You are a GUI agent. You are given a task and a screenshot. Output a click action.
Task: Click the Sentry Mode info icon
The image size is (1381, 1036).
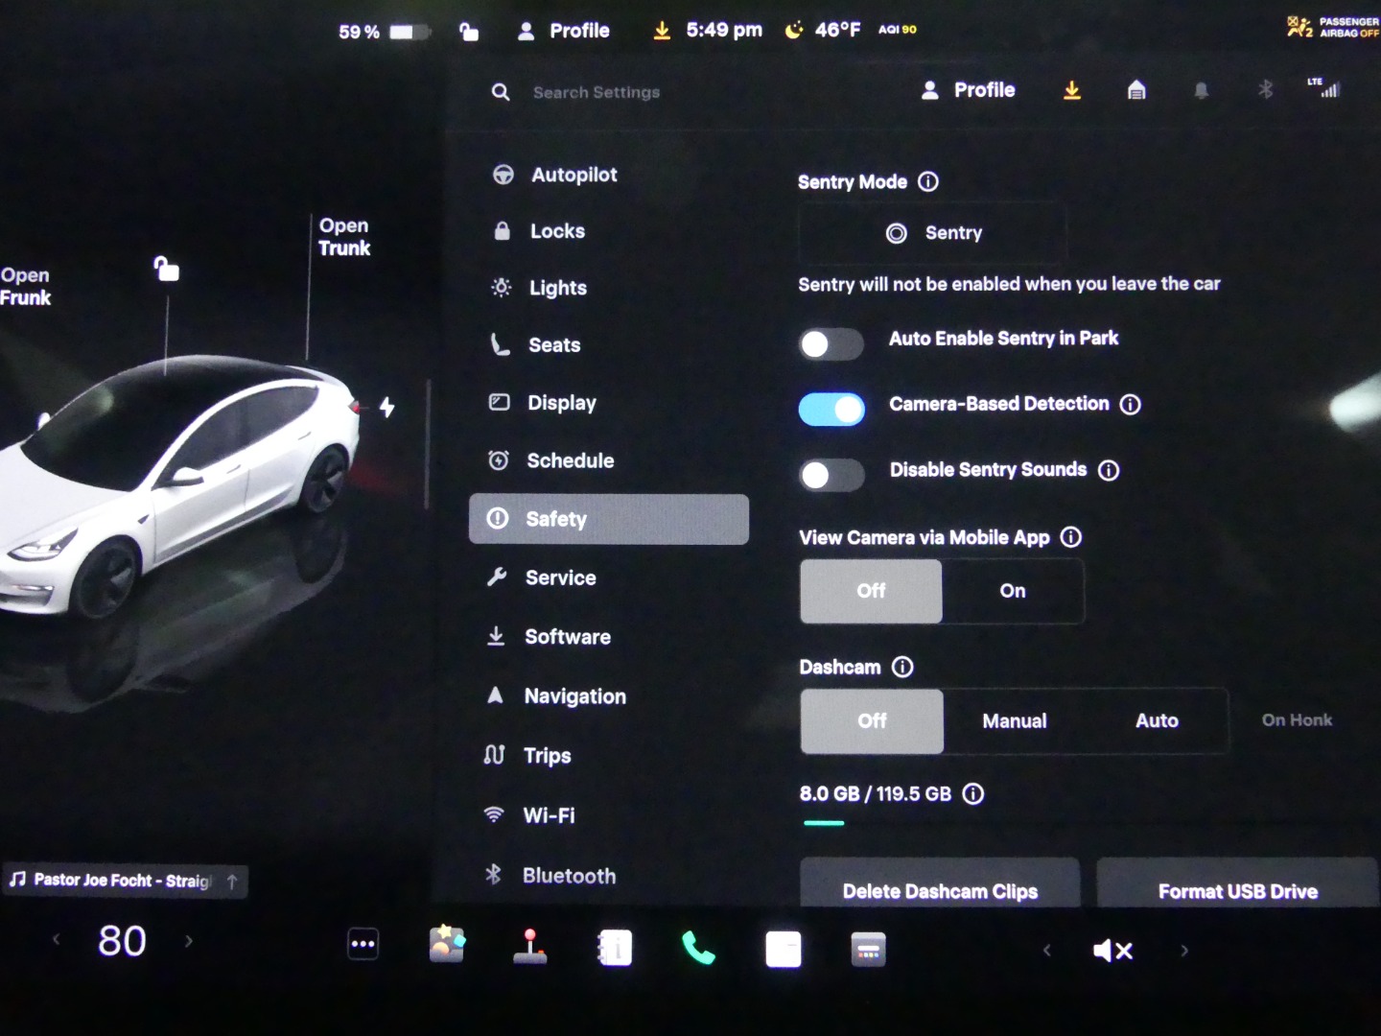(x=928, y=182)
